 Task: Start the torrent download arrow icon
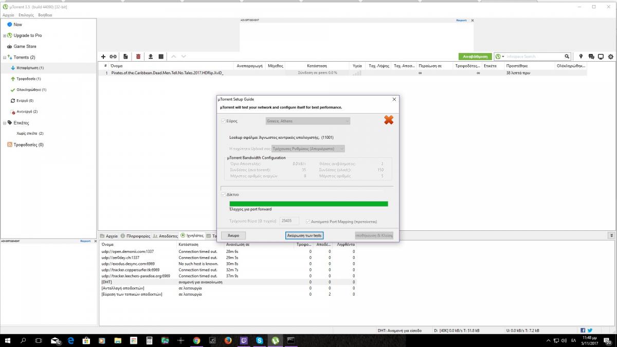pos(151,57)
